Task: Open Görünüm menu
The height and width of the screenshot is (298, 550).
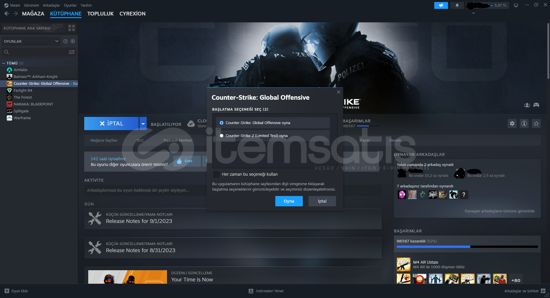Action: pos(32,5)
